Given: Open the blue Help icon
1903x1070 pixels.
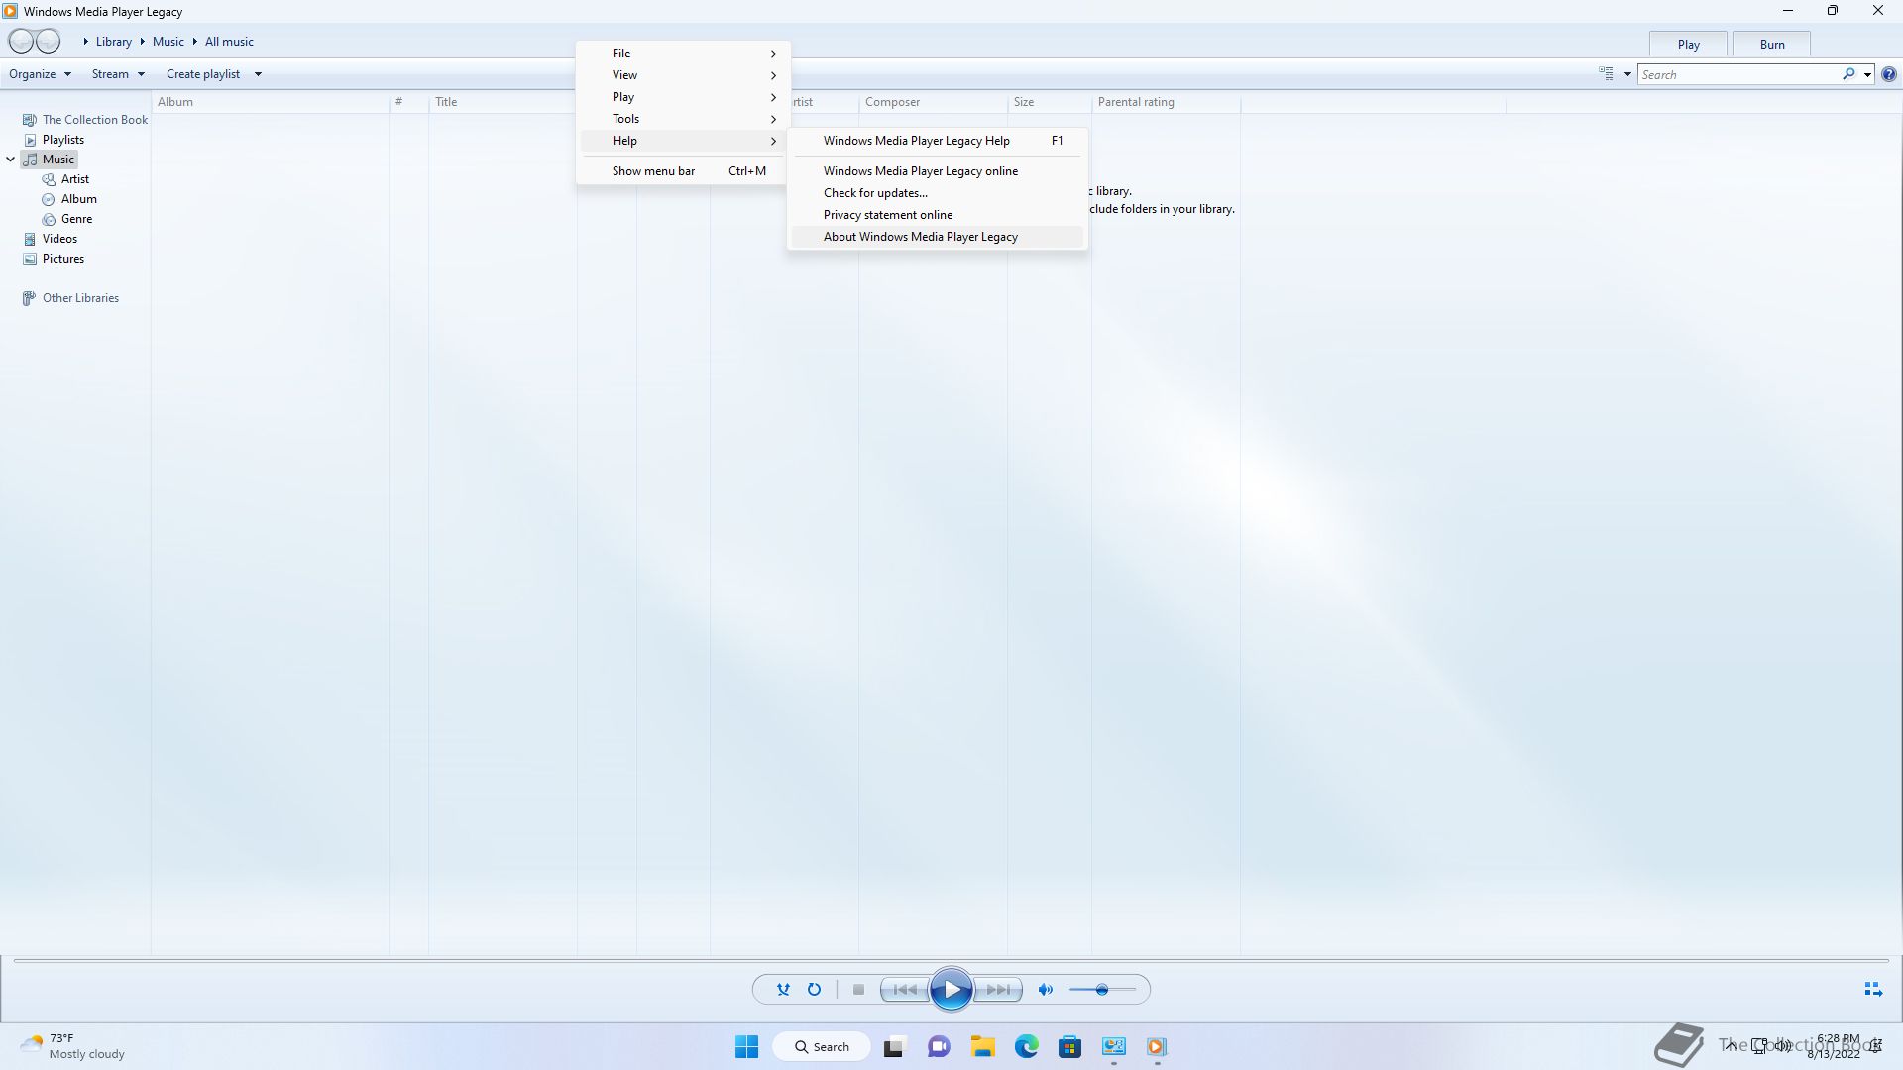Looking at the screenshot, I should tap(1889, 74).
